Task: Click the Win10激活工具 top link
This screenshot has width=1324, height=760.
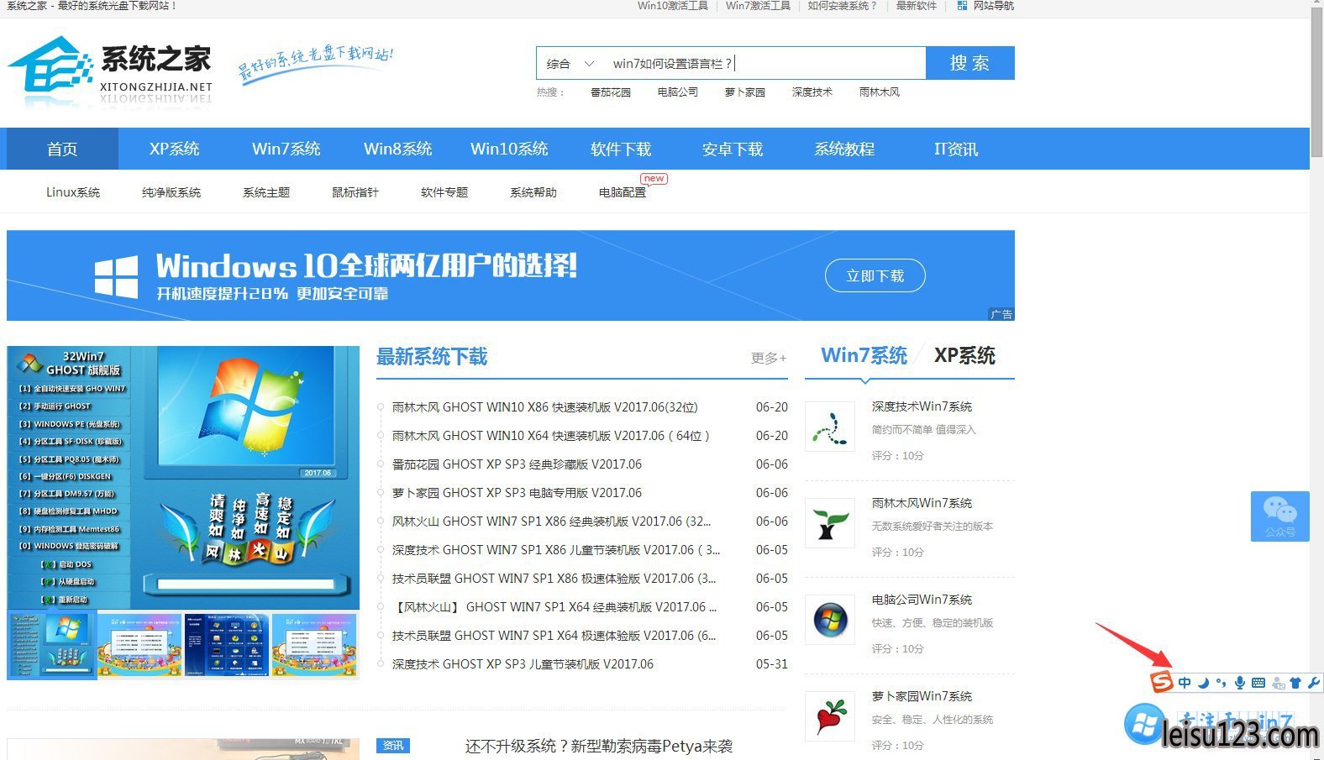Action: 673,6
